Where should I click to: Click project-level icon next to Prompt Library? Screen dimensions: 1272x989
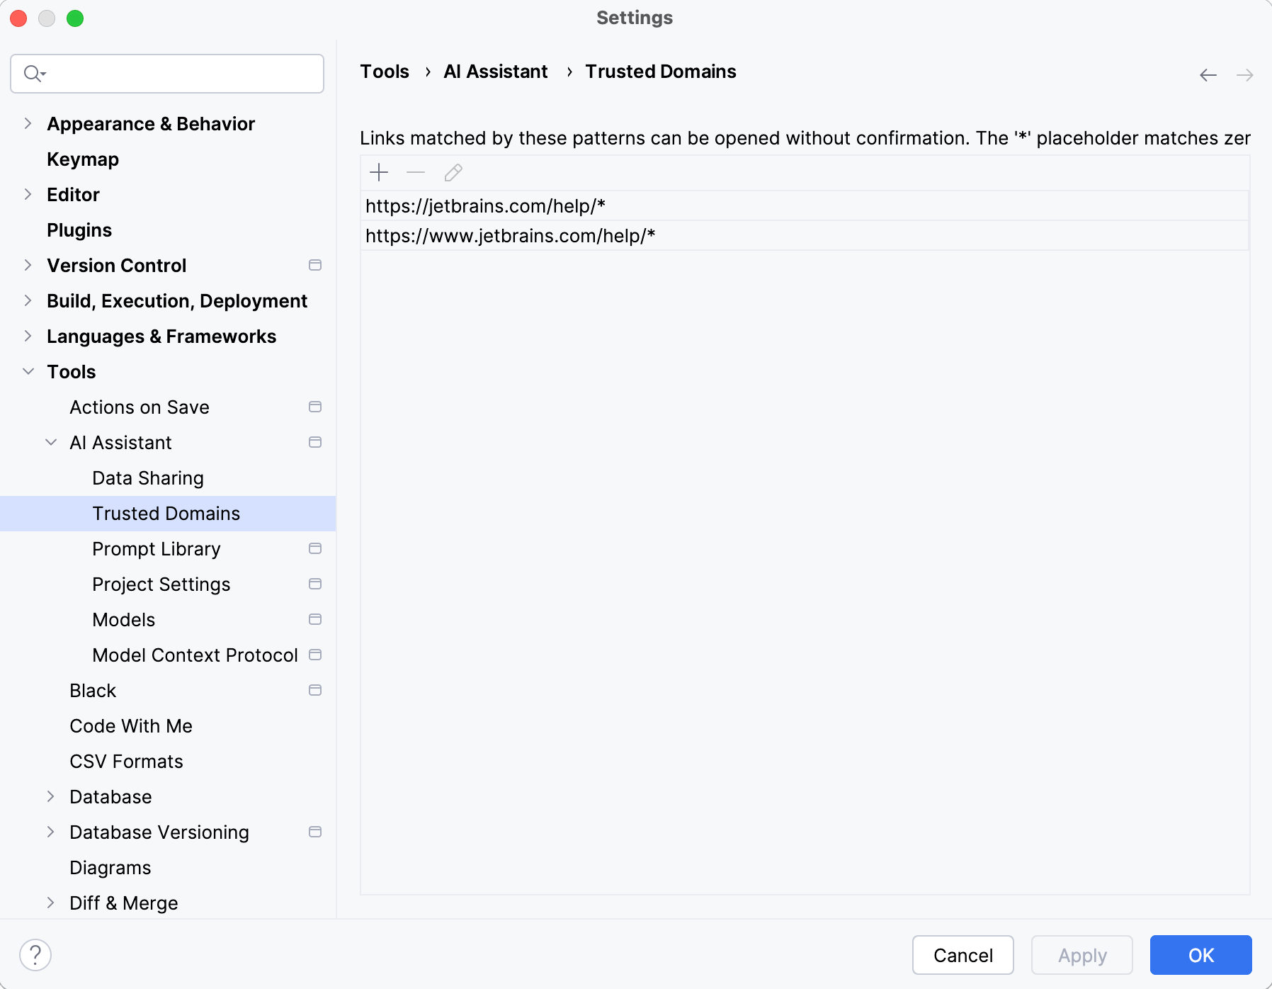point(315,548)
